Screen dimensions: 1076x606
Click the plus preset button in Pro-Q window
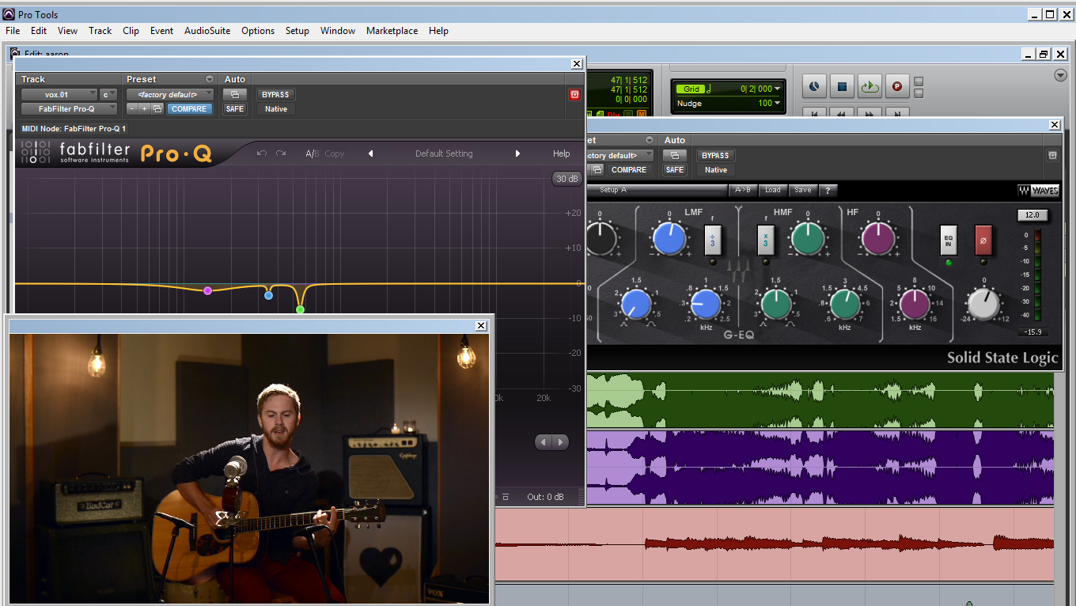tap(144, 108)
